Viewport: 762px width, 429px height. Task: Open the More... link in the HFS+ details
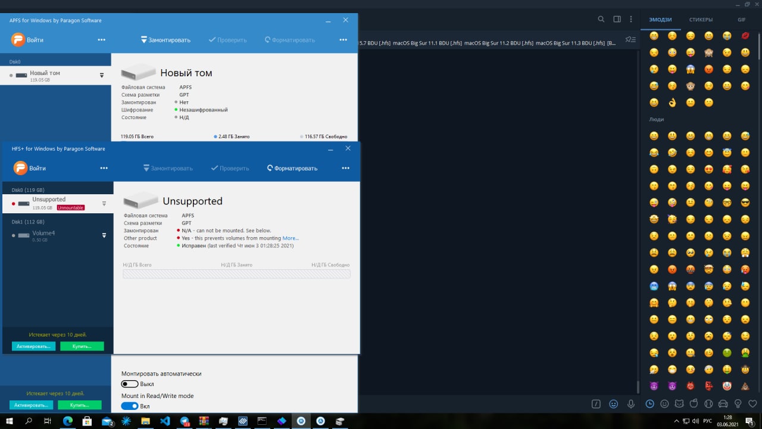point(291,238)
